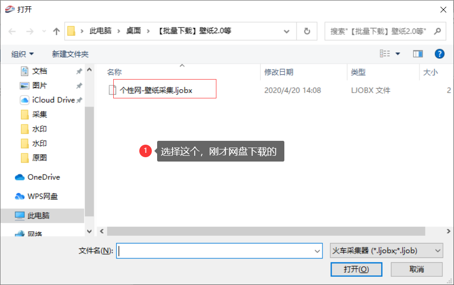Open help with the question mark

pyautogui.click(x=440, y=54)
